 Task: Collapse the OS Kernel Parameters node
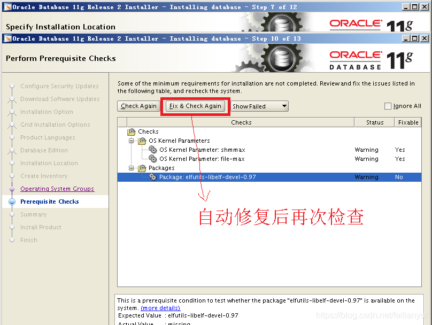pyautogui.click(x=132, y=141)
